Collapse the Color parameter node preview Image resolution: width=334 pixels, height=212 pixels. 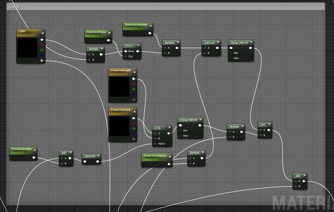click(43, 33)
